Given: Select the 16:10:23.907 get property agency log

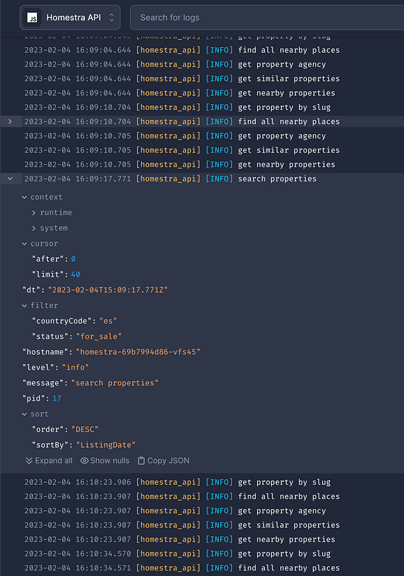Looking at the screenshot, I should (202, 511).
